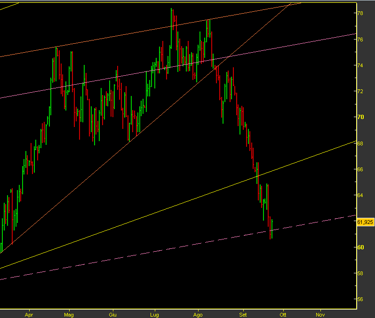The image size is (375, 318).
Task: Click the Set month label
Action: (243, 315)
